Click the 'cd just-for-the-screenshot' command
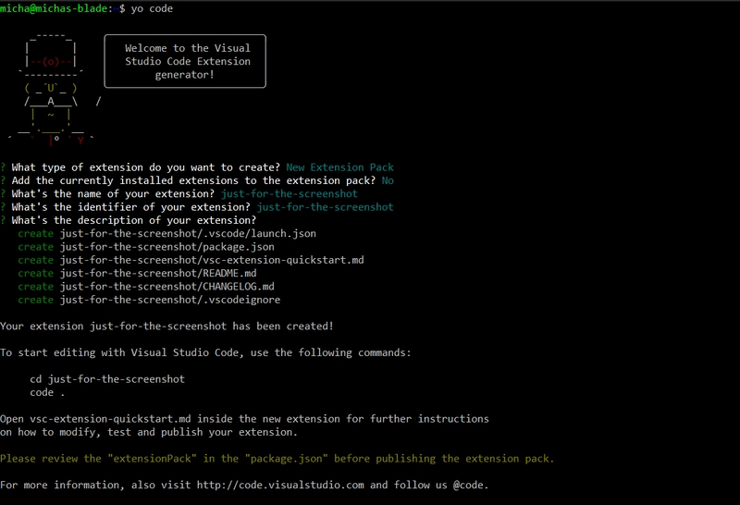This screenshot has width=740, height=505. [107, 378]
